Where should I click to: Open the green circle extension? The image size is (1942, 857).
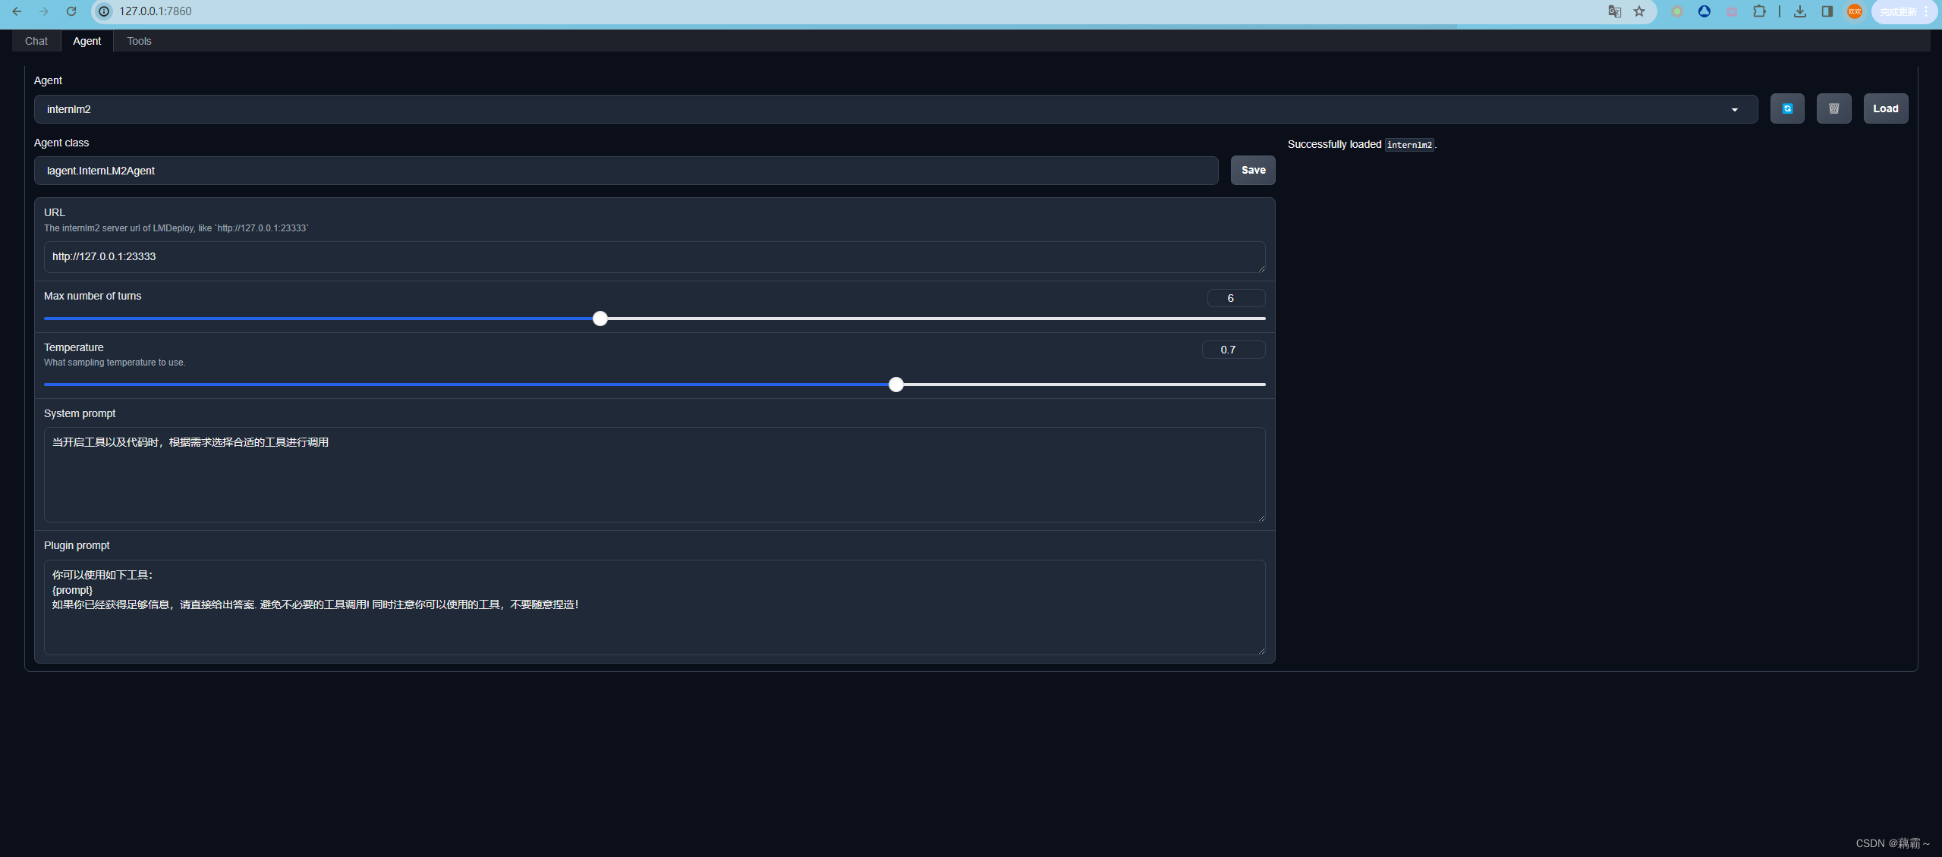click(x=1677, y=11)
